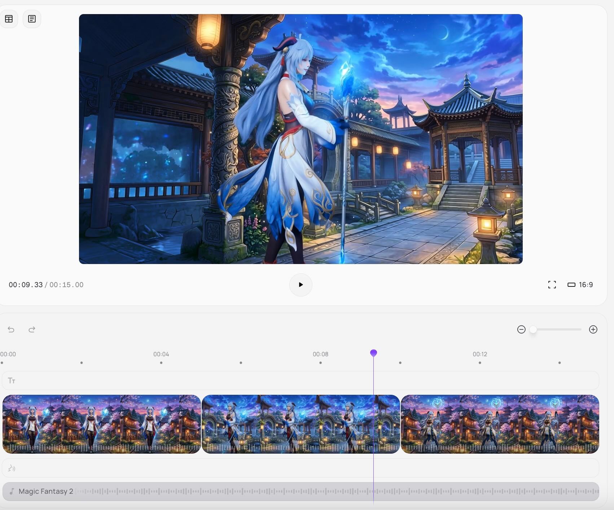Image resolution: width=614 pixels, height=510 pixels.
Task: Click the timeline zoom slider handle
Action: point(533,329)
